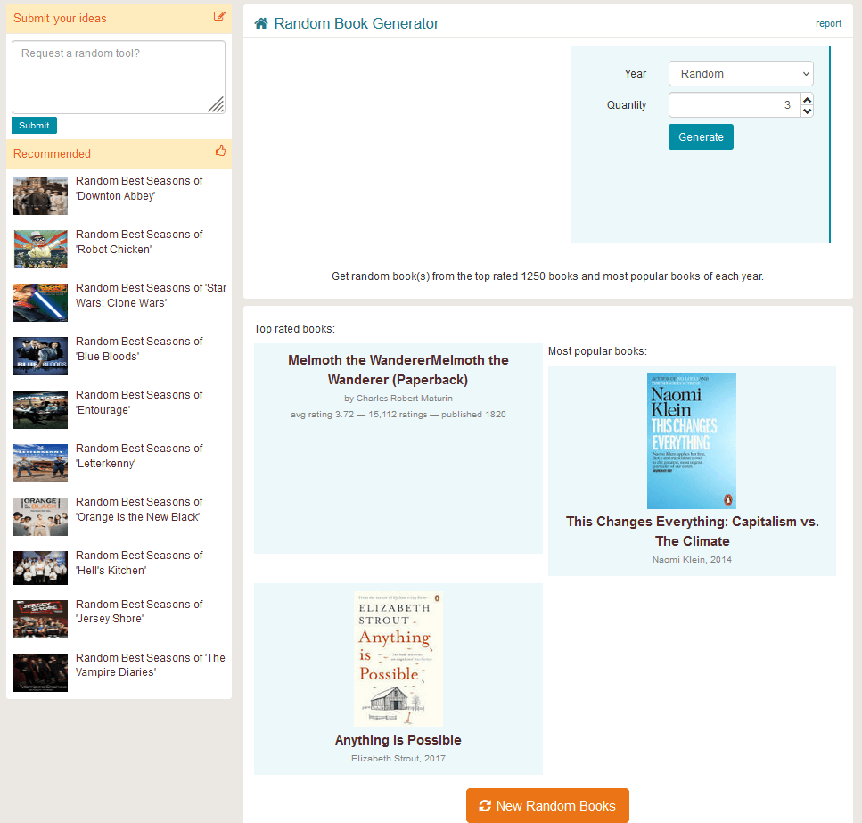Viewport: 862px width, 823px height.
Task: Open Random Best Seasons of 'Letterkenny'
Action: tap(139, 456)
